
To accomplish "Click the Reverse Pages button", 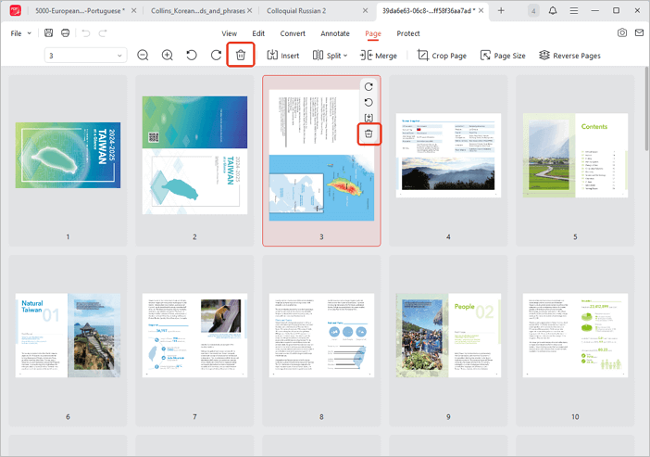I will tap(569, 56).
